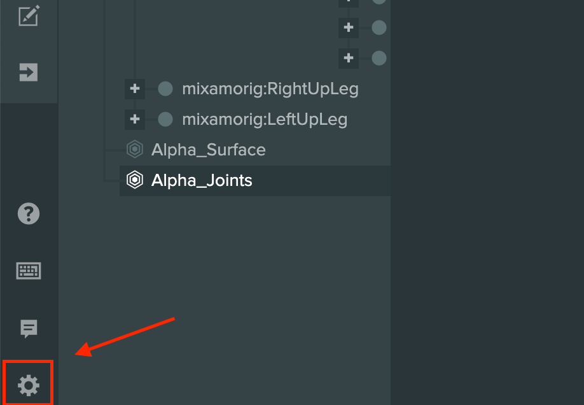Click the pencil edit icon in sidebar
Viewport: 584px width, 405px height.
(x=29, y=16)
